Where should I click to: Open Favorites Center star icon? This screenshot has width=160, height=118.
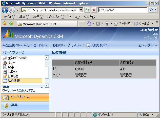(x=4, y=24)
